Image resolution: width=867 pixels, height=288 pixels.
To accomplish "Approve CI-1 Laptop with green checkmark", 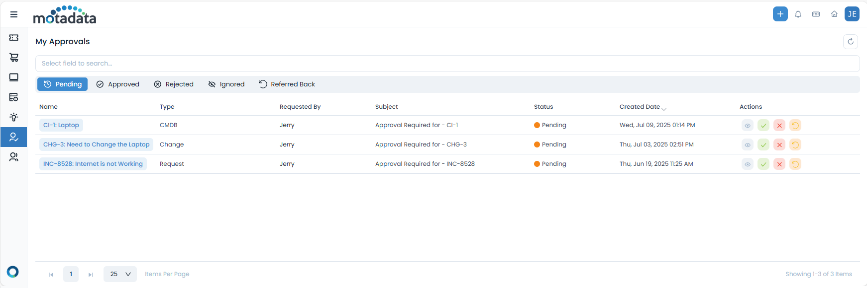I will point(763,126).
